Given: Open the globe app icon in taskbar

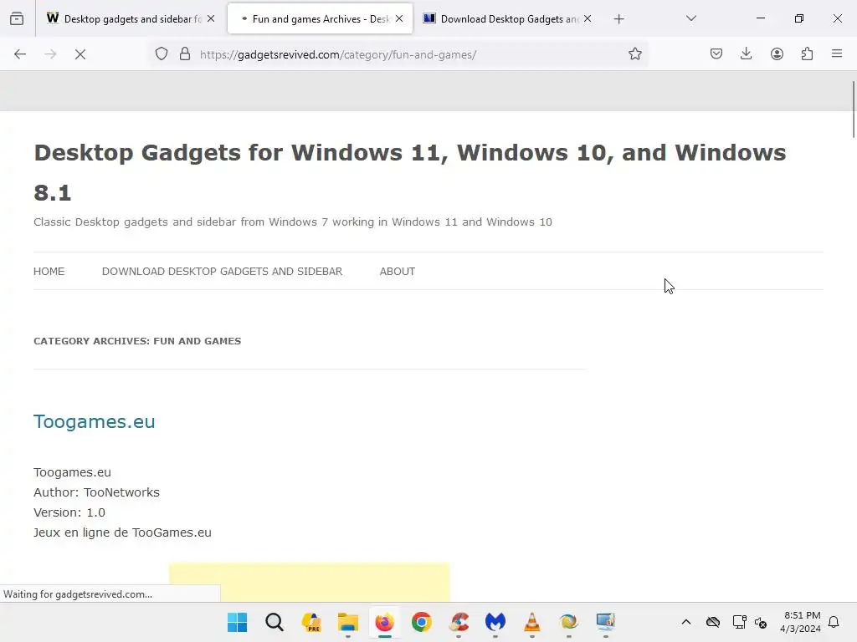Looking at the screenshot, I should (569, 622).
